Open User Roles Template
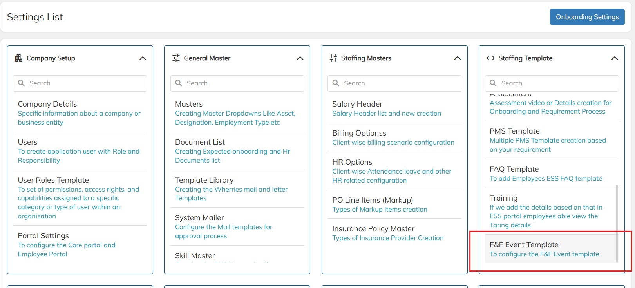Viewport: 635px width, 288px height. (53, 180)
